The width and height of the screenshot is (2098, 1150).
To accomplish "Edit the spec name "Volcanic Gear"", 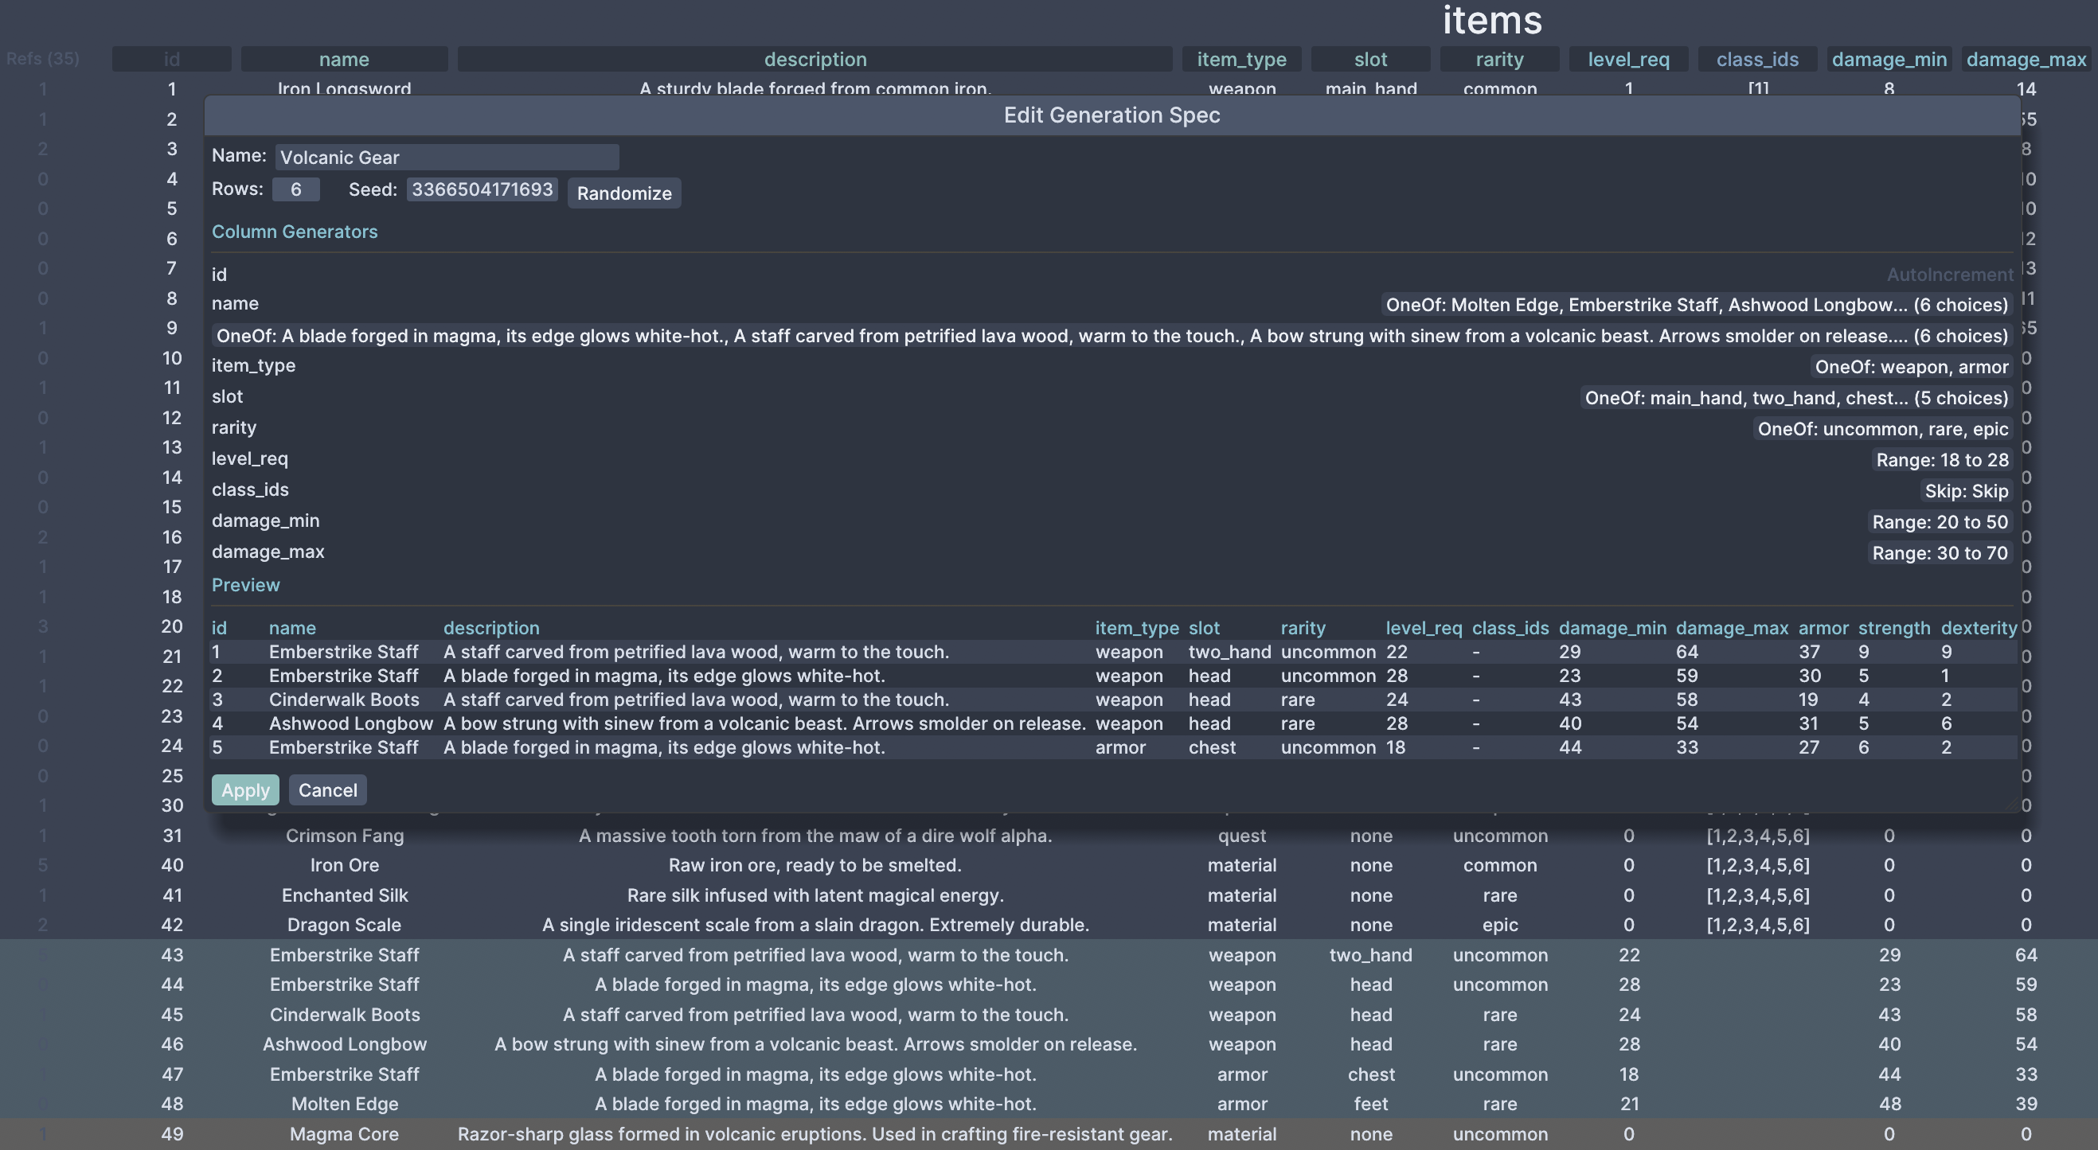I will [447, 156].
